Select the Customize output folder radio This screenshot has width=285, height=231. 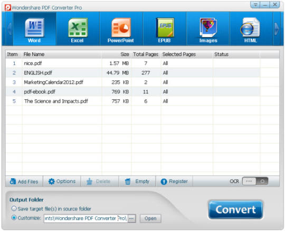click(14, 218)
